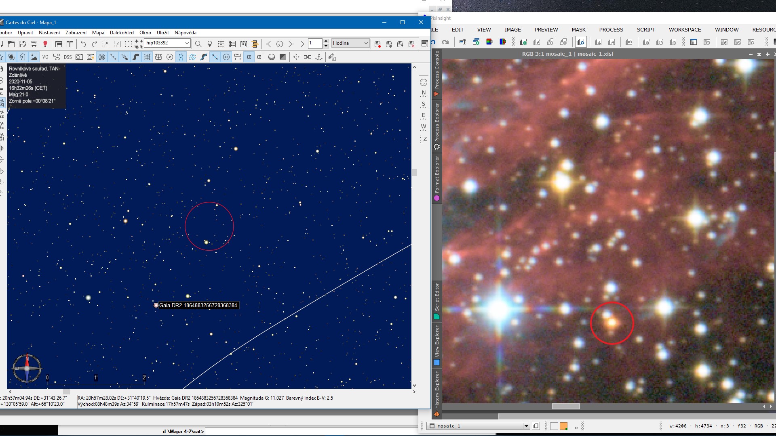Viewport: 776px width, 436px height.
Task: Undo the last chart change
Action: click(x=83, y=44)
